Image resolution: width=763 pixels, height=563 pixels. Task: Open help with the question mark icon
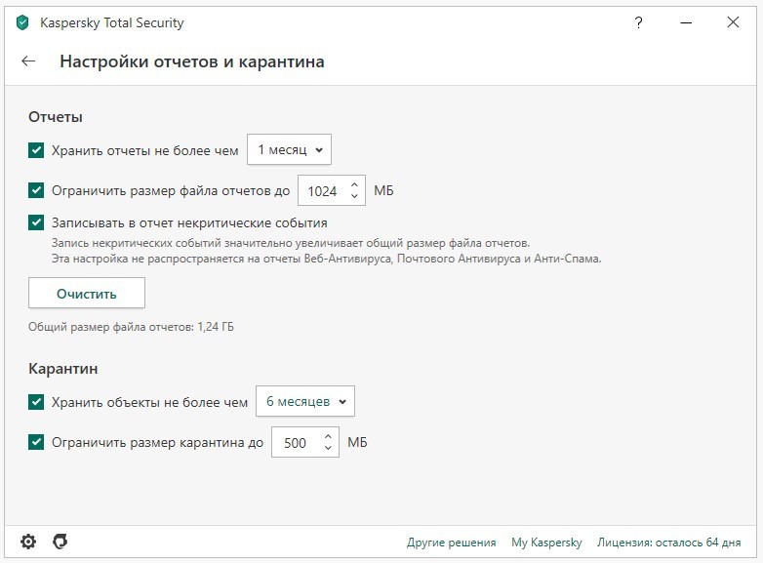637,22
